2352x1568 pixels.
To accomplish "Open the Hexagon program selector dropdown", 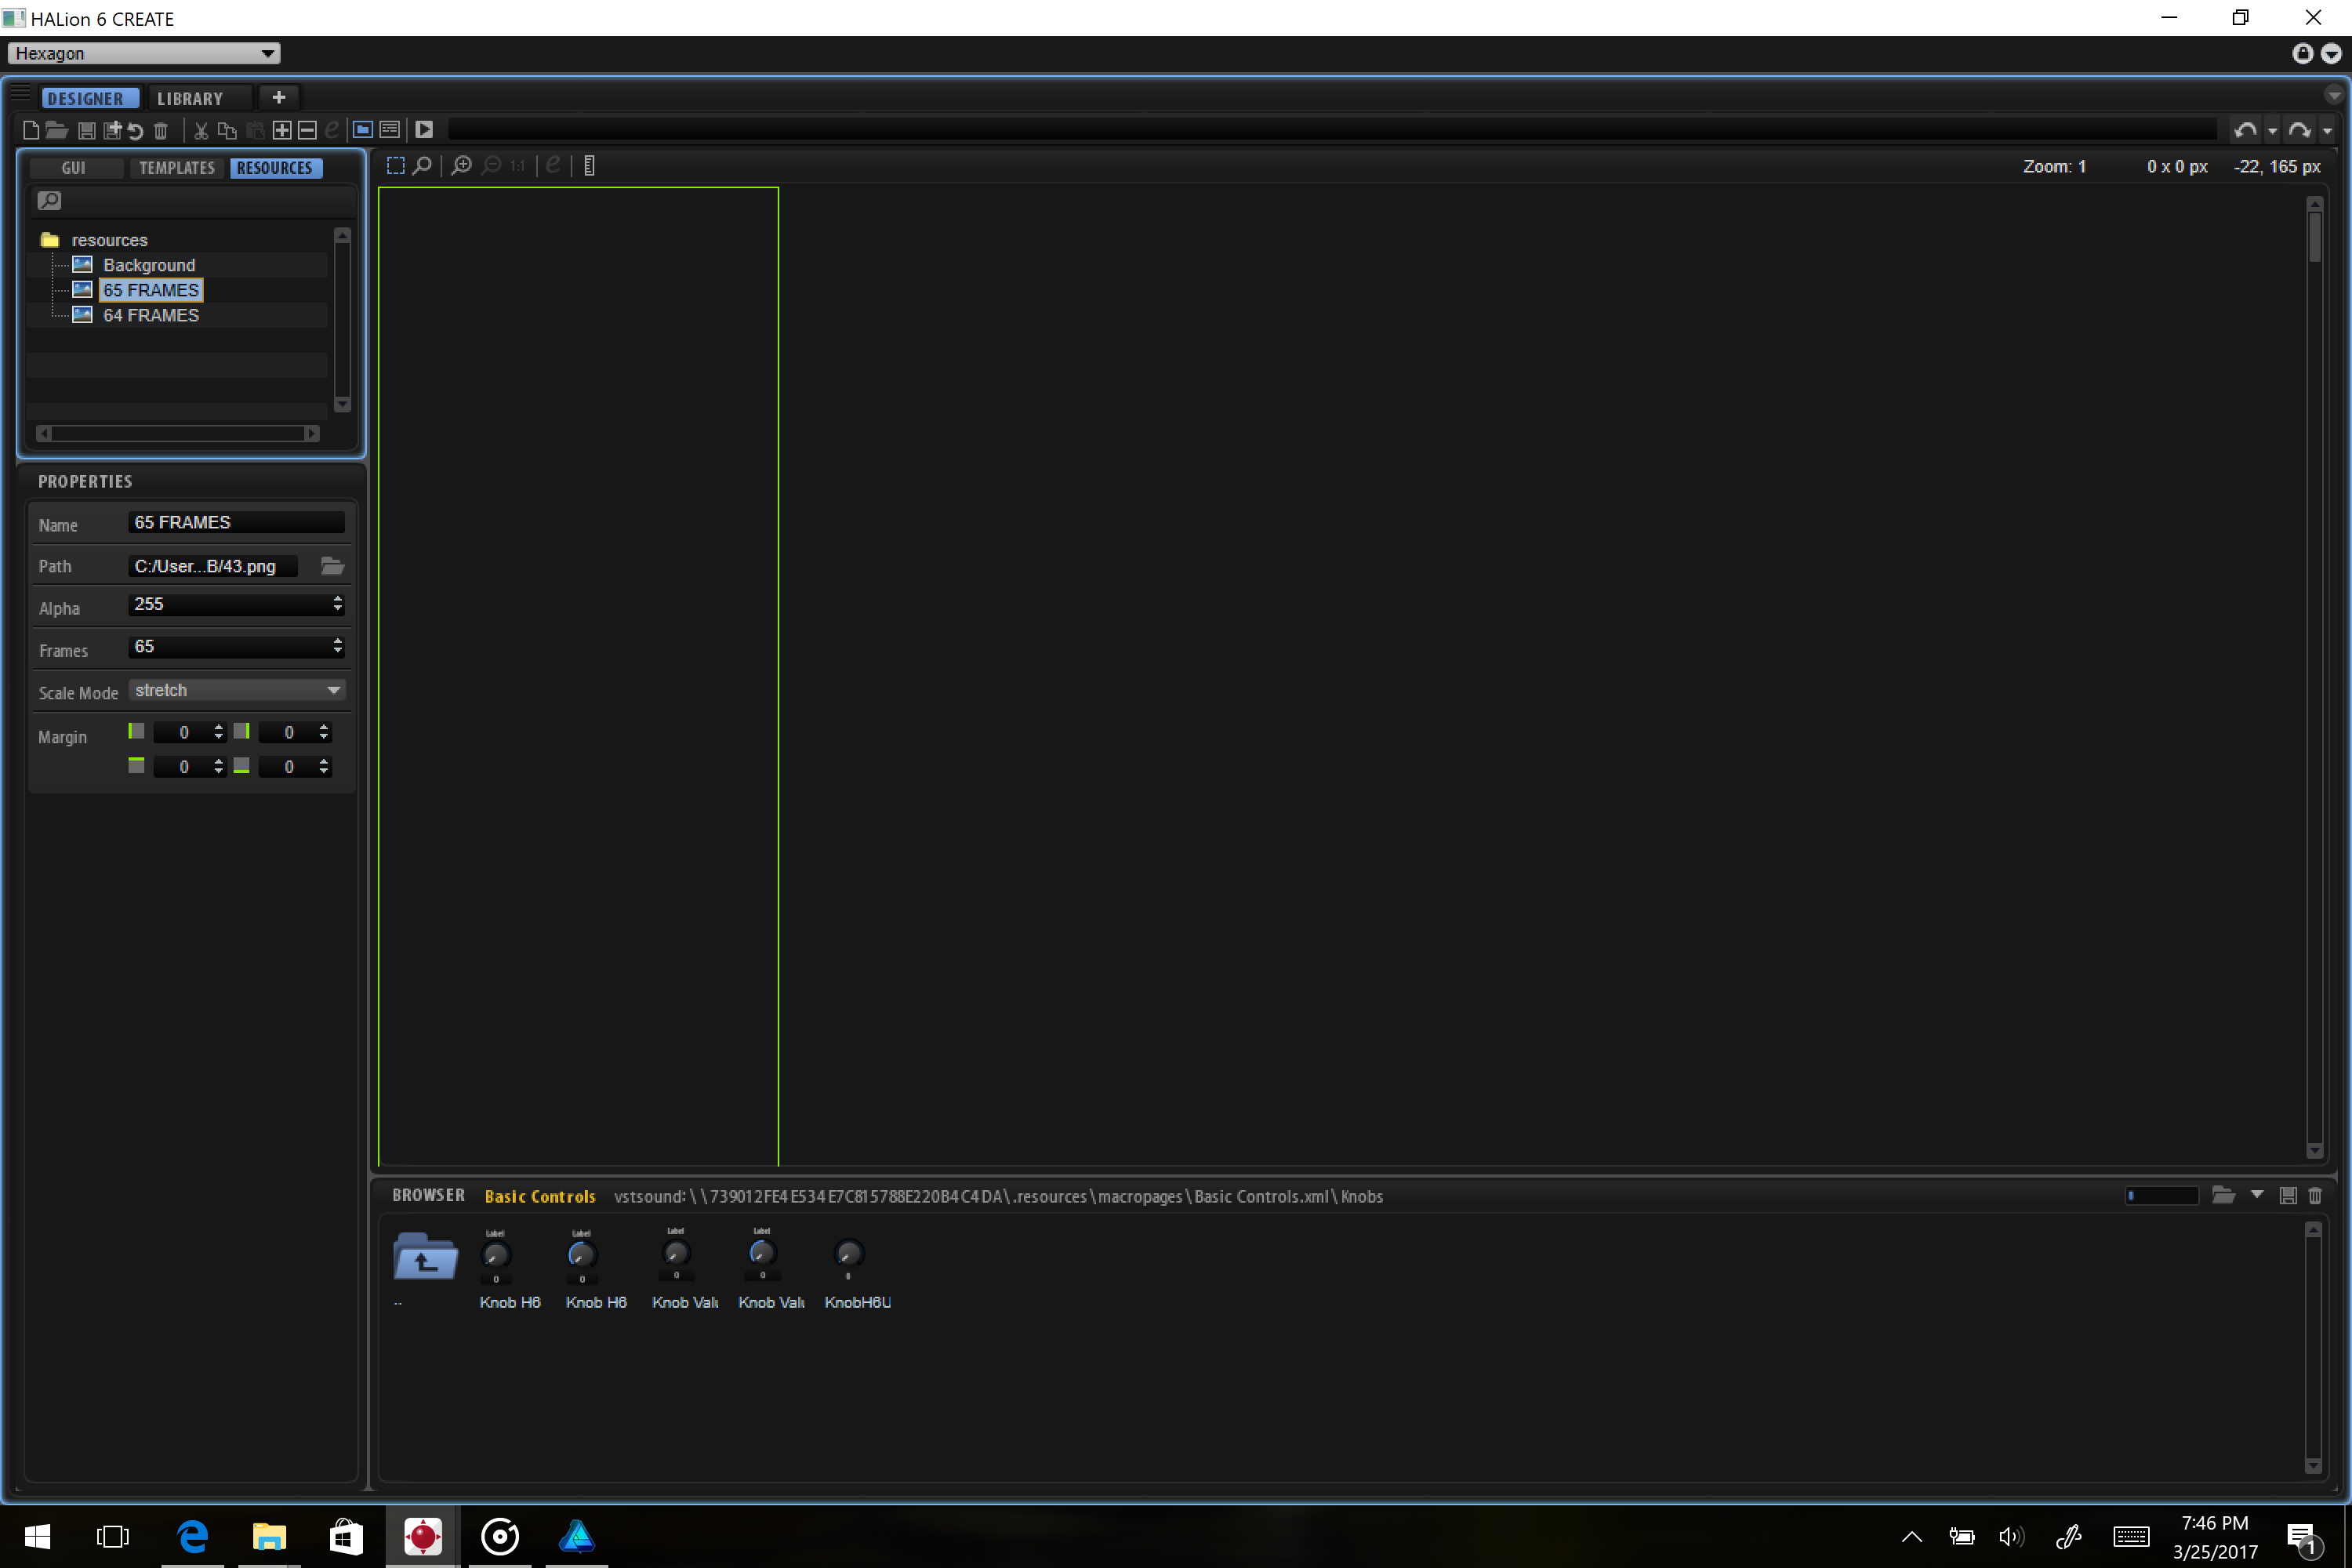I will (x=144, y=53).
